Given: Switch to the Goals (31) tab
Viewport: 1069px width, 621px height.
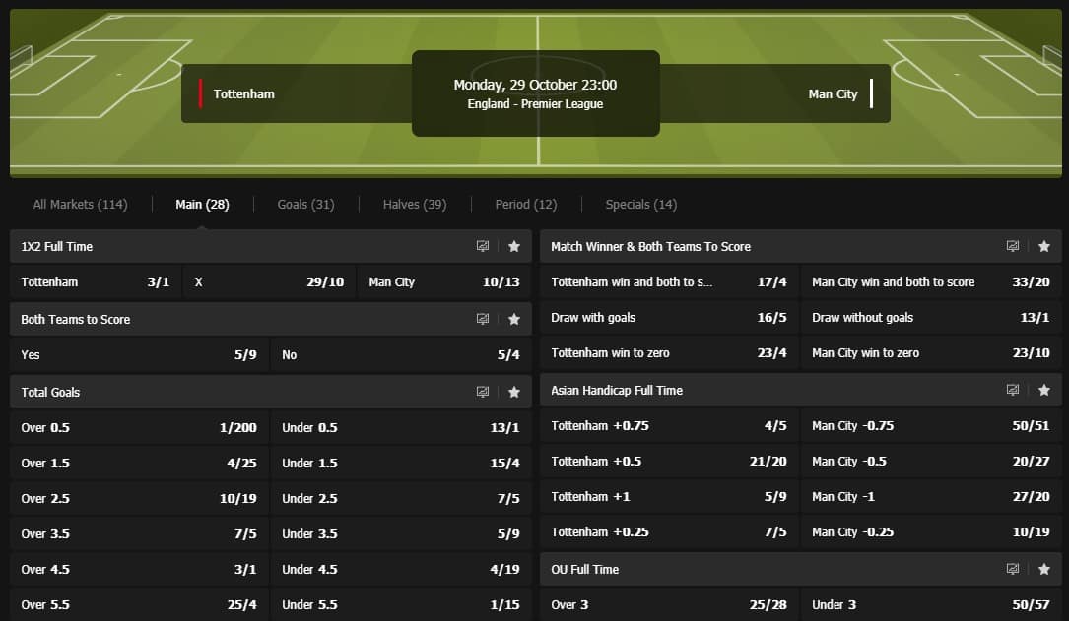Looking at the screenshot, I should click(x=305, y=205).
